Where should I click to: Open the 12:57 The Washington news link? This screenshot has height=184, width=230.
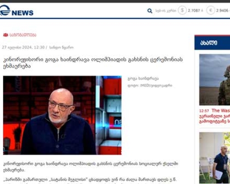tap(215, 116)
